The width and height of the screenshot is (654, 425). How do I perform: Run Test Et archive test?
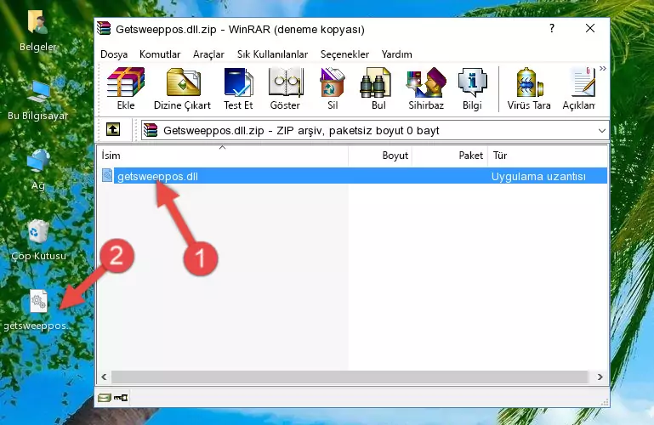coord(238,88)
